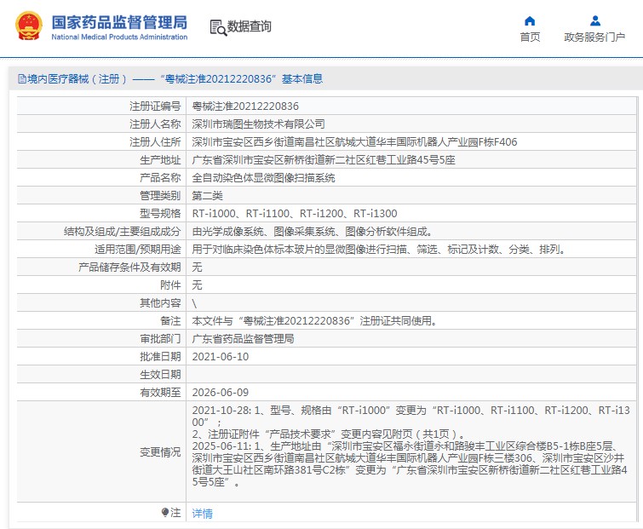Click the 数据查询 heading text

pos(250,26)
